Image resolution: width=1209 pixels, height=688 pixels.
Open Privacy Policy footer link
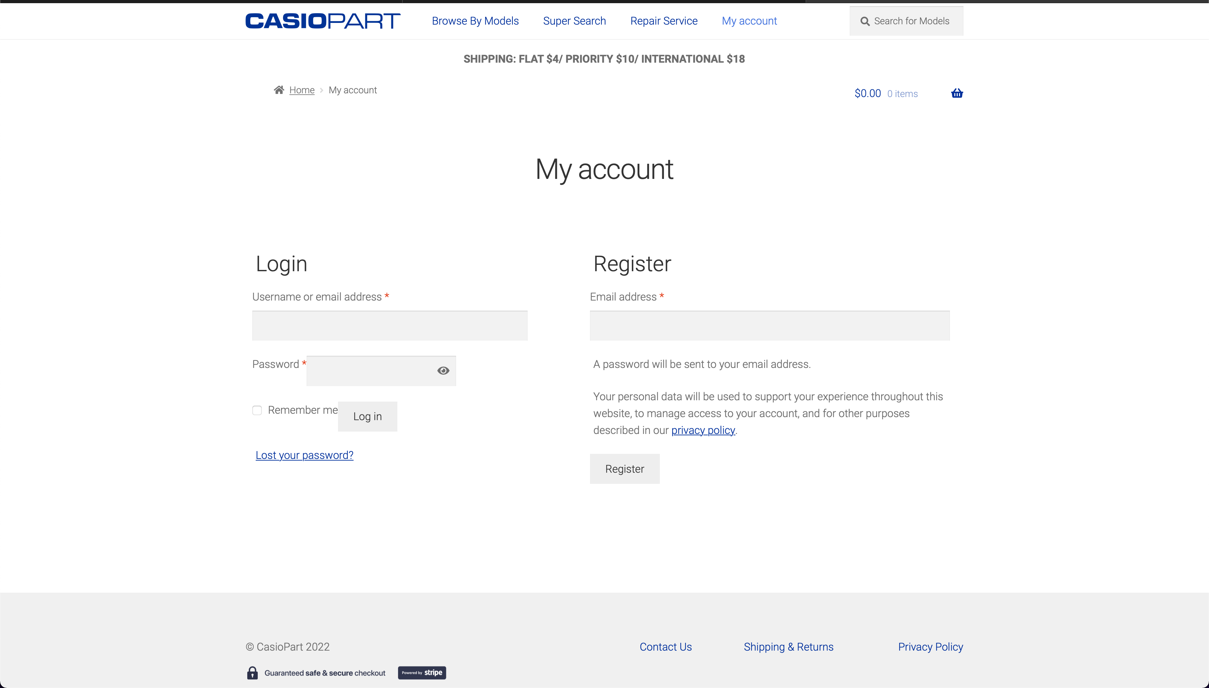pos(930,647)
